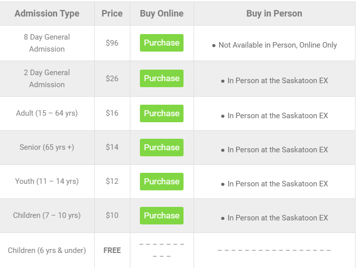Click the 8 Day General Admission label
Screen dimensions: 357x268
47,43
